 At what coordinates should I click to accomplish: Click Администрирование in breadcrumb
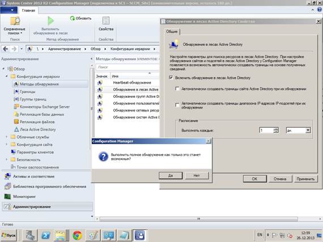[x=65, y=49]
